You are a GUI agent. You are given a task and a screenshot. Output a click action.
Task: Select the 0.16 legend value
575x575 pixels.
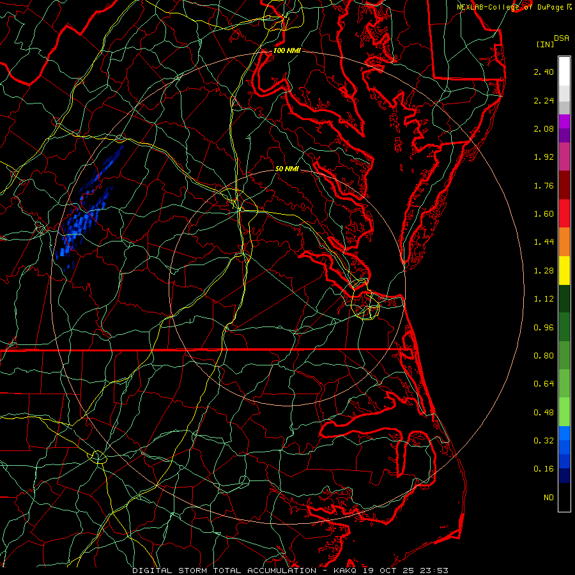[x=544, y=469]
